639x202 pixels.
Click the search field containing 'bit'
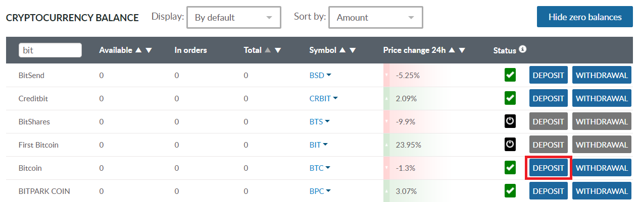(50, 50)
